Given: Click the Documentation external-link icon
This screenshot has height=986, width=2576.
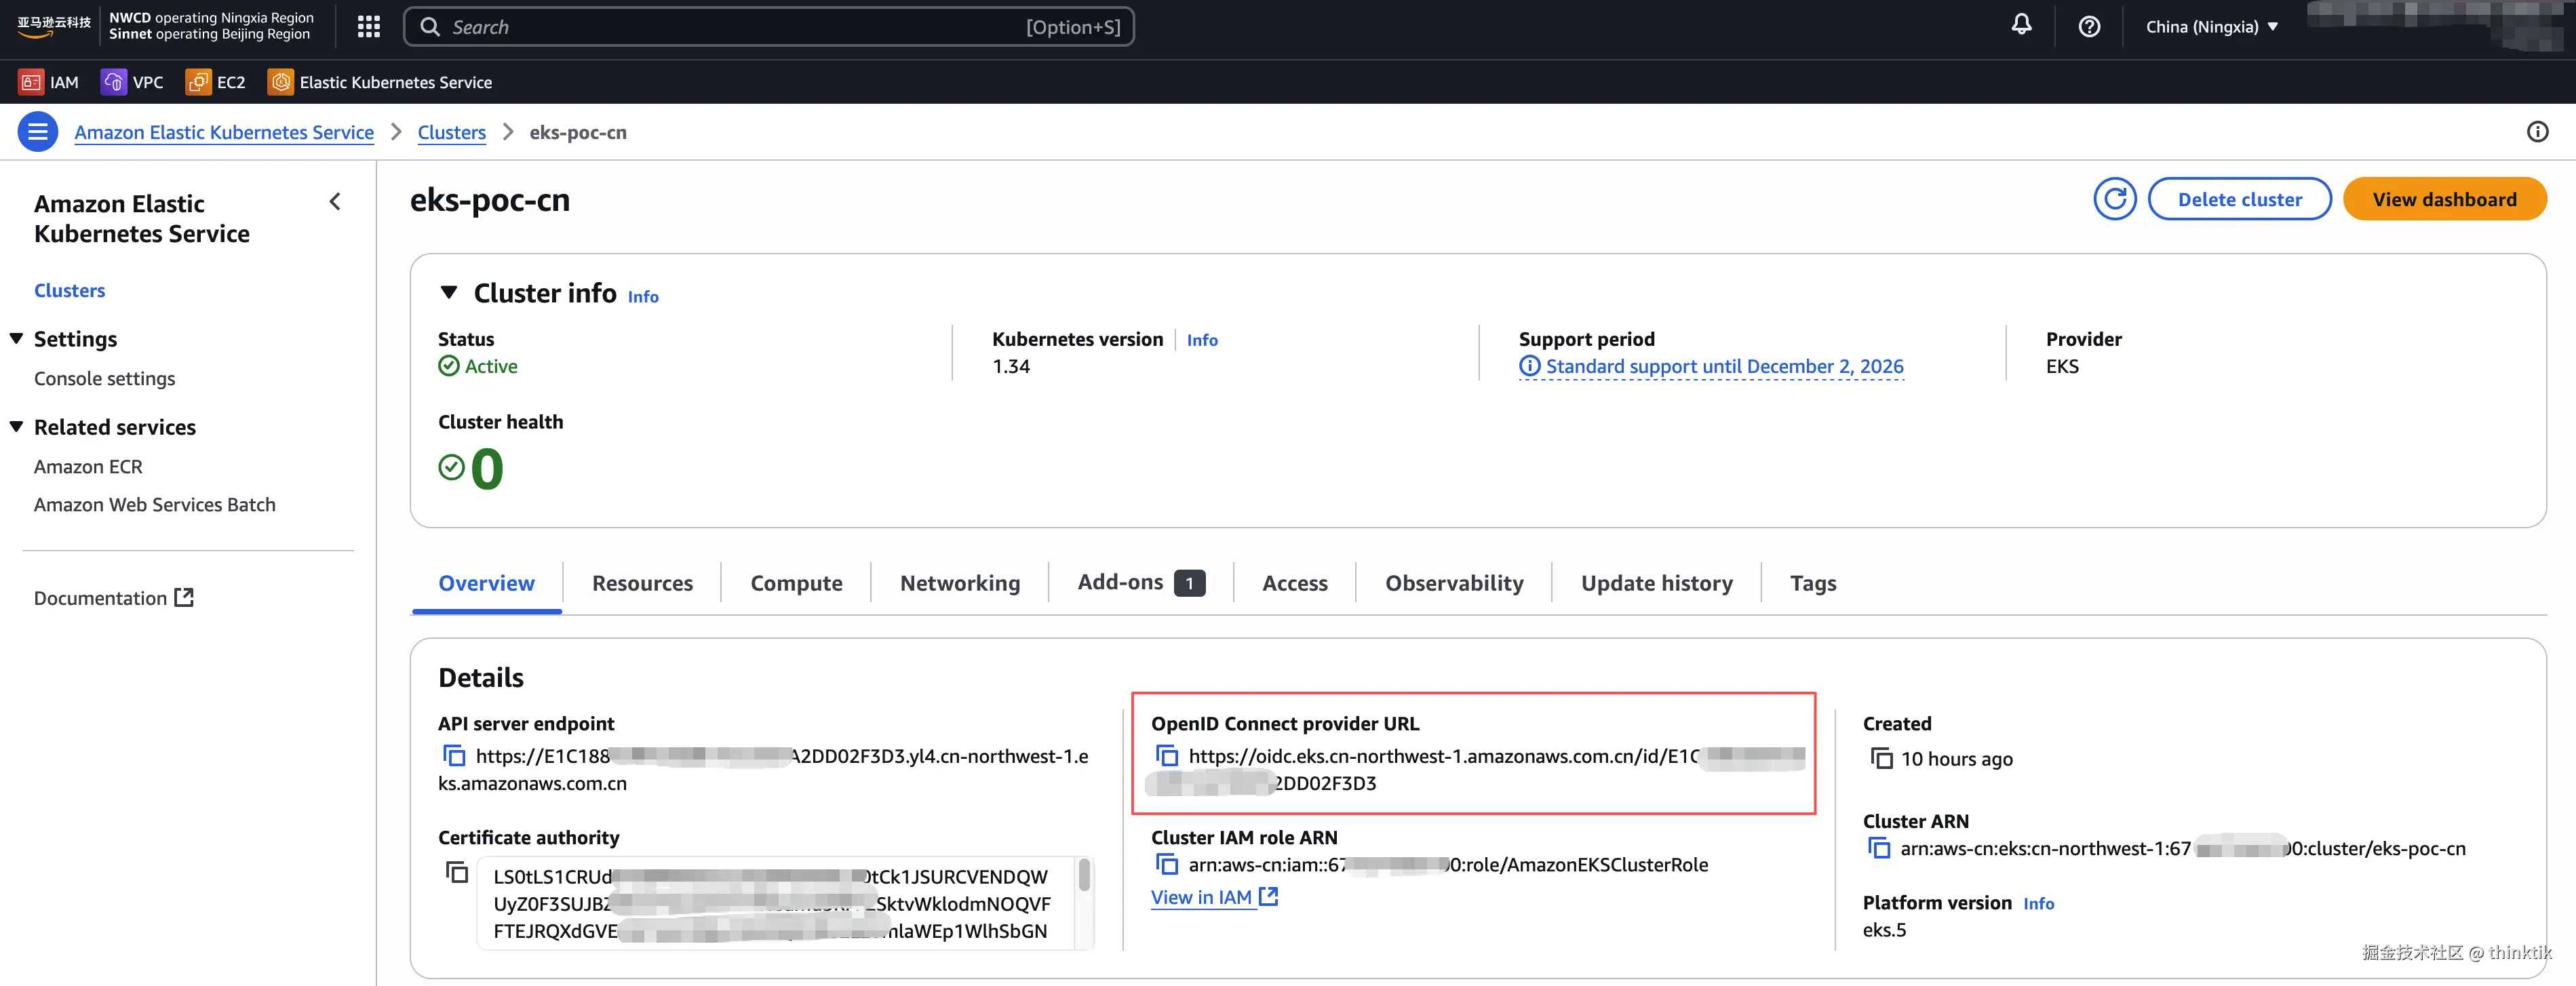Looking at the screenshot, I should tap(184, 598).
